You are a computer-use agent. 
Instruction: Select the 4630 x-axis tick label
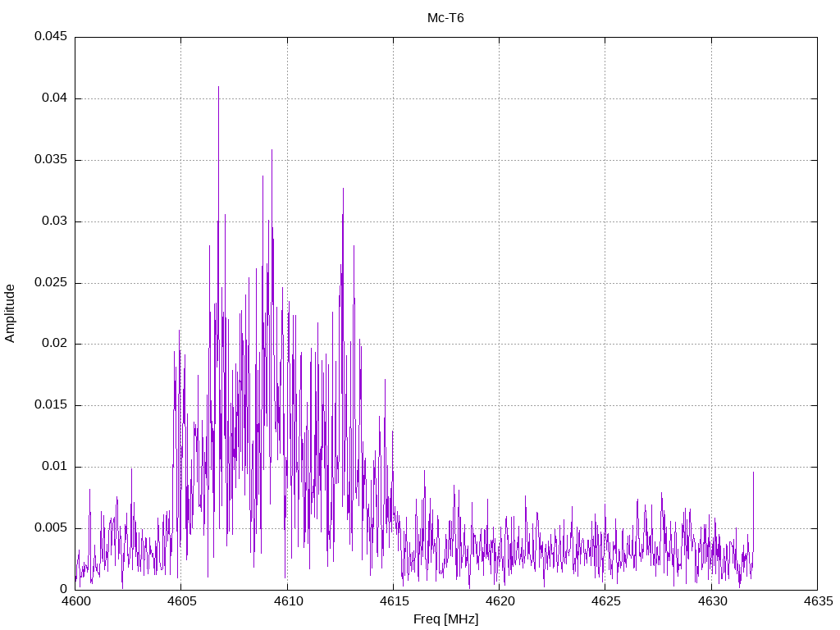click(711, 601)
